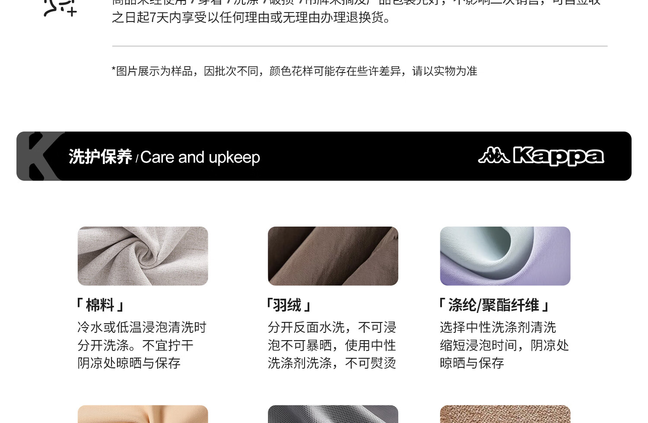The width and height of the screenshot is (648, 423).
Task: Select the 羽绒 heading
Action: [x=289, y=305]
